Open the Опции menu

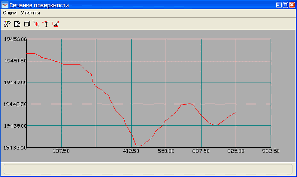point(10,13)
